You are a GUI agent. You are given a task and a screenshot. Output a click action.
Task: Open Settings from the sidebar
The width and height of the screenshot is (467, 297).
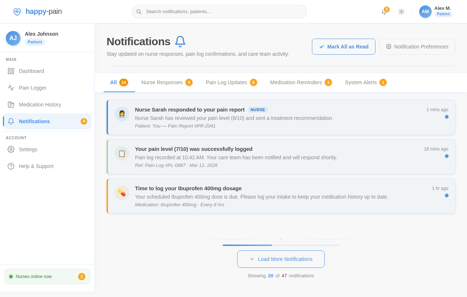pos(28,149)
